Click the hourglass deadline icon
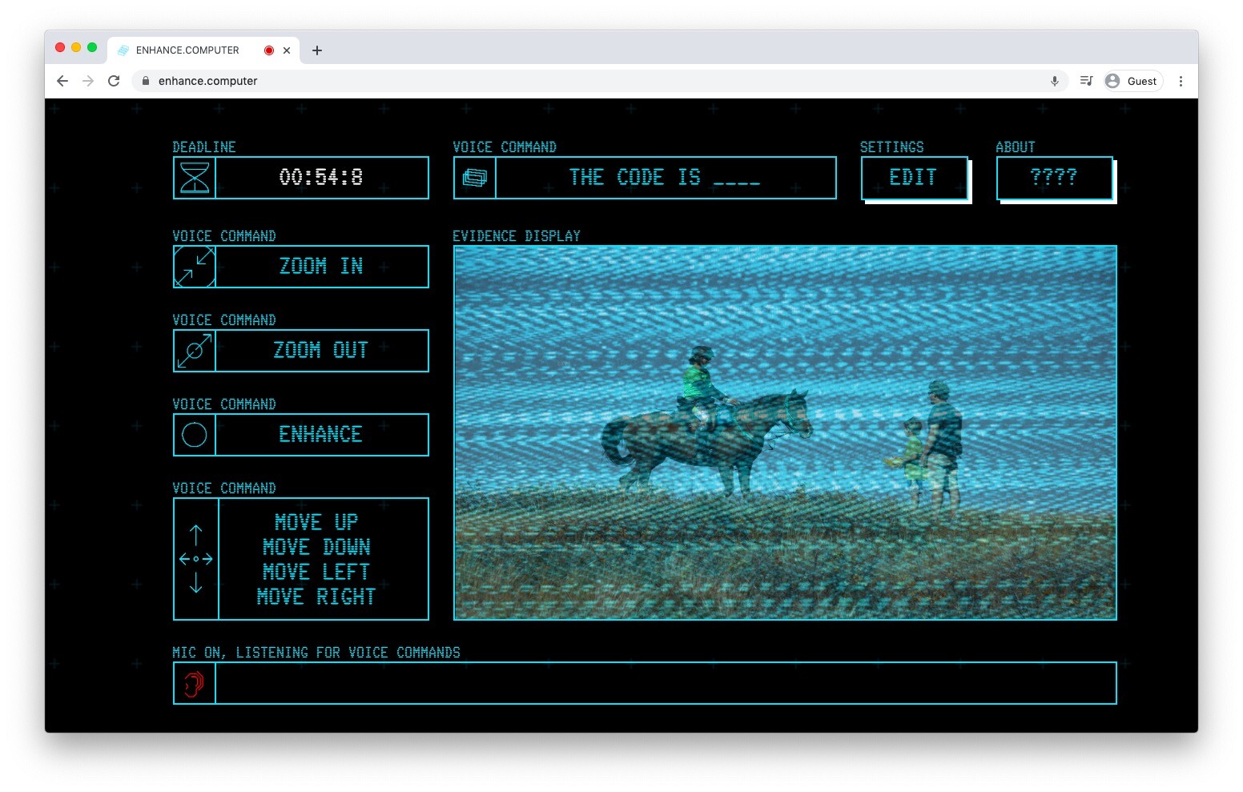The image size is (1243, 792). tap(195, 178)
